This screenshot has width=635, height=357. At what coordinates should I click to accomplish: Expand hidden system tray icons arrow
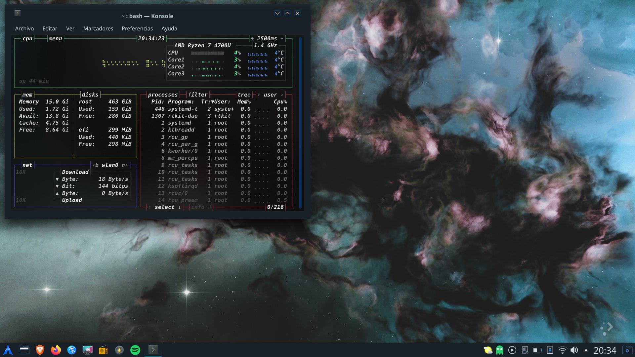tap(586, 350)
